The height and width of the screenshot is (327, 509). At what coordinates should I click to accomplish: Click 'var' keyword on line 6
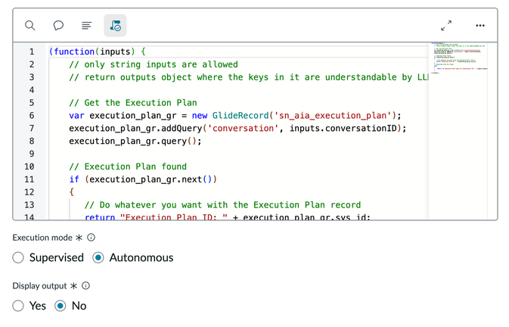76,115
